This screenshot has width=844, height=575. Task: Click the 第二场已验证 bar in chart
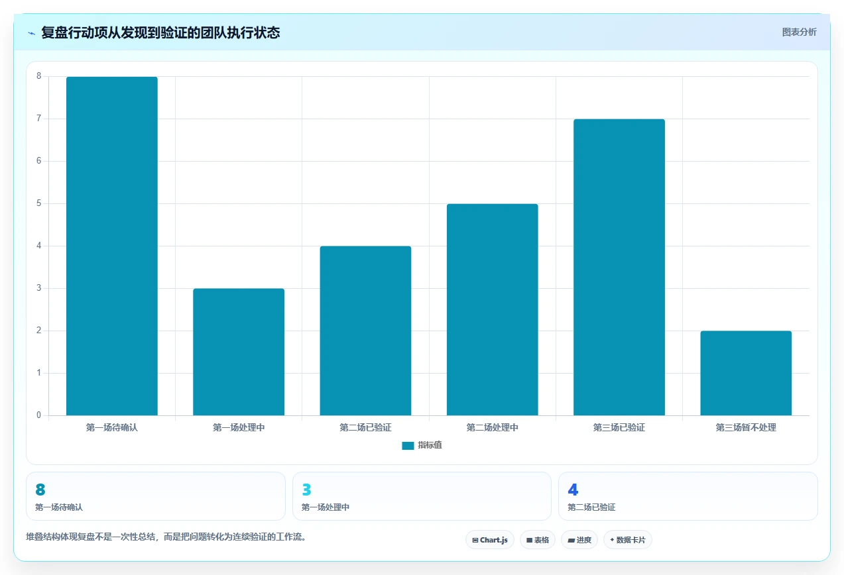(365, 331)
